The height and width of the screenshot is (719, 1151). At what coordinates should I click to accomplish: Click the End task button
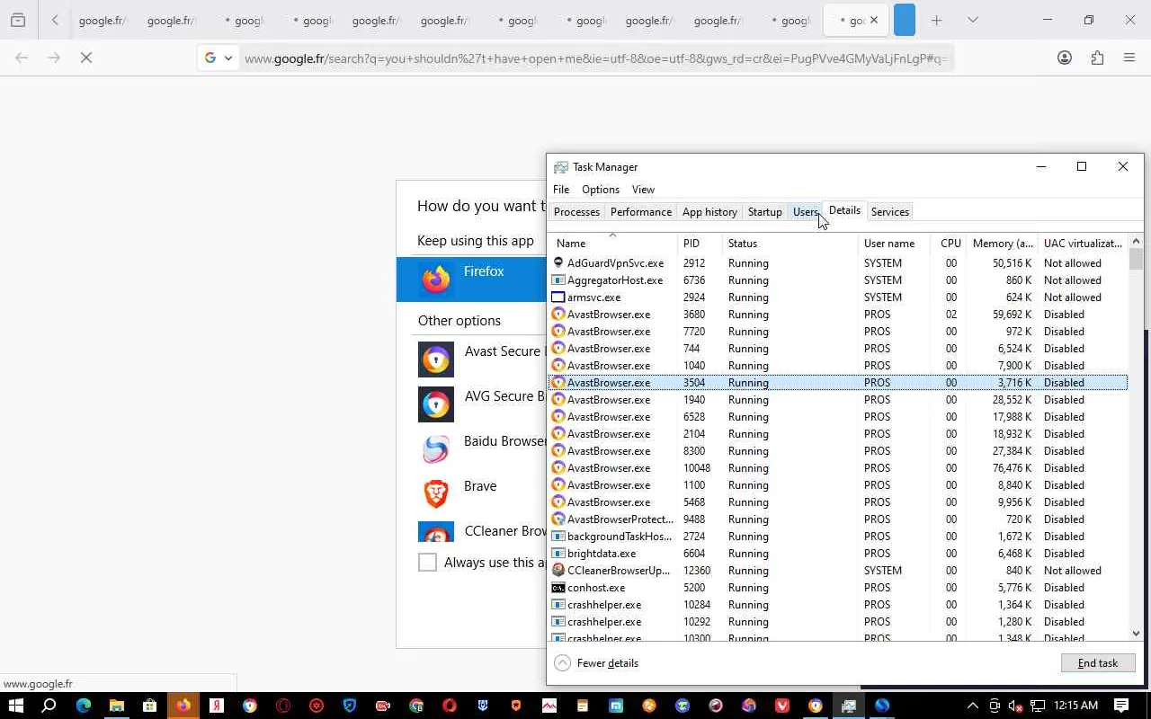pyautogui.click(x=1098, y=663)
